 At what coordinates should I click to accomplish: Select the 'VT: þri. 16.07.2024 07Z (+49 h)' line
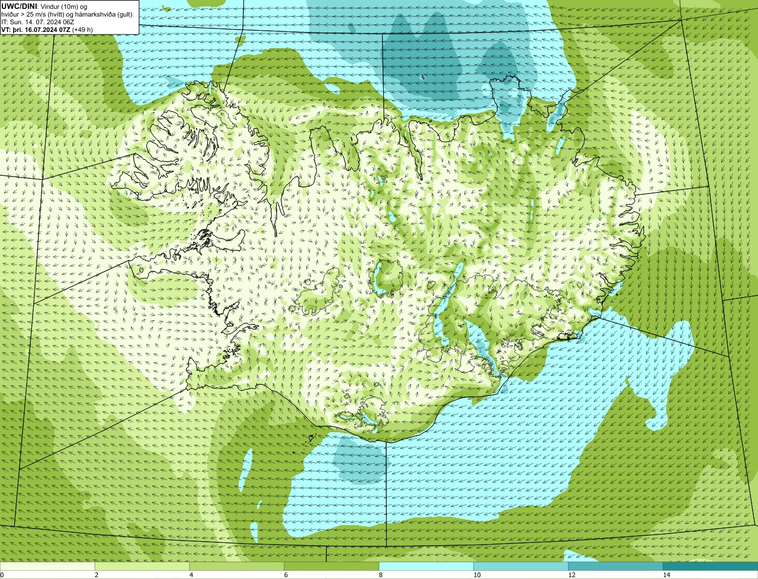click(47, 30)
